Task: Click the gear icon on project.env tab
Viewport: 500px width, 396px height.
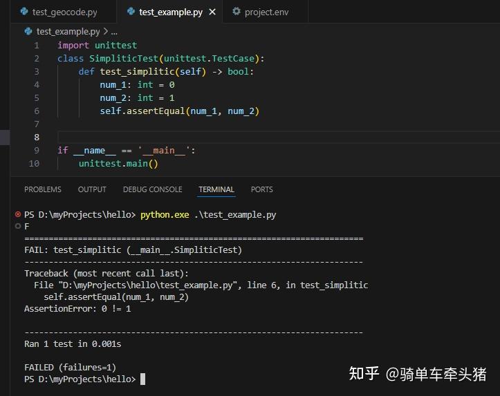Action: 237,12
